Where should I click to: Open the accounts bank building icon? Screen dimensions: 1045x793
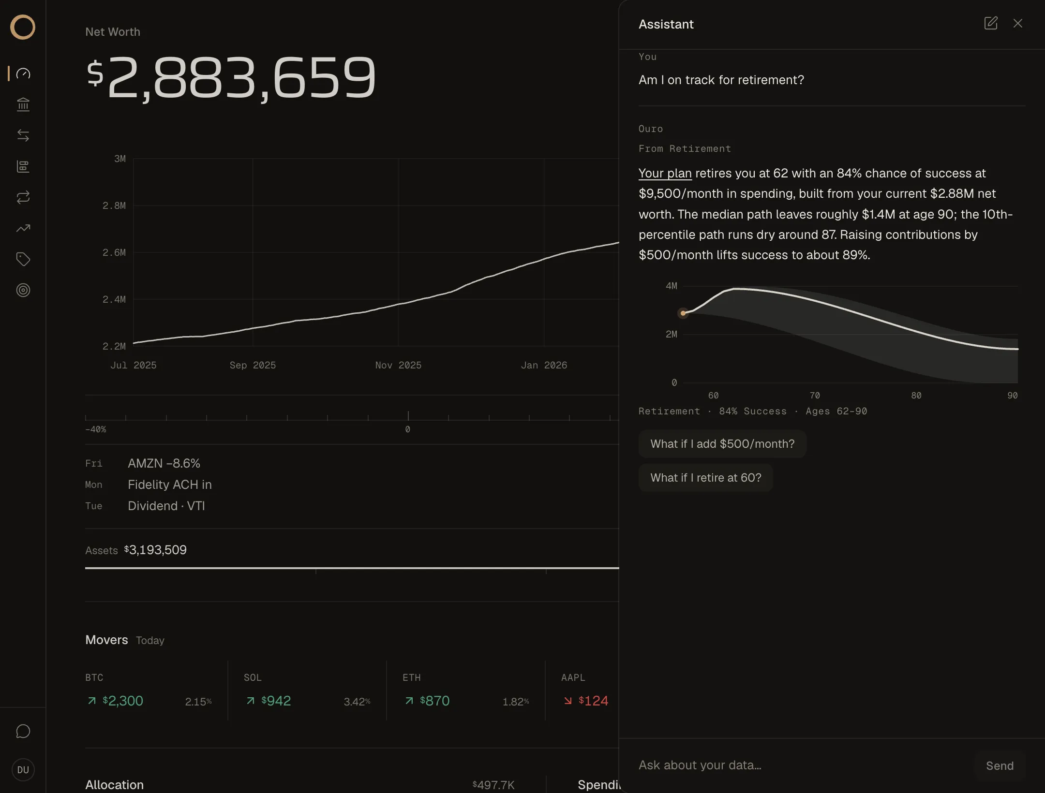click(x=23, y=104)
